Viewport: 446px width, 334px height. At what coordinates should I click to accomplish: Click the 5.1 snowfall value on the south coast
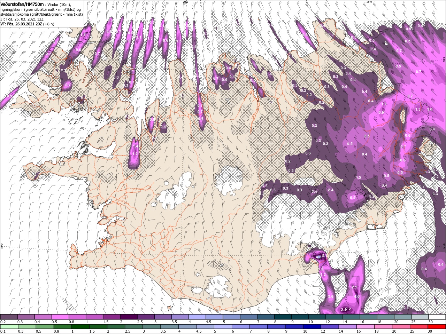(325, 256)
